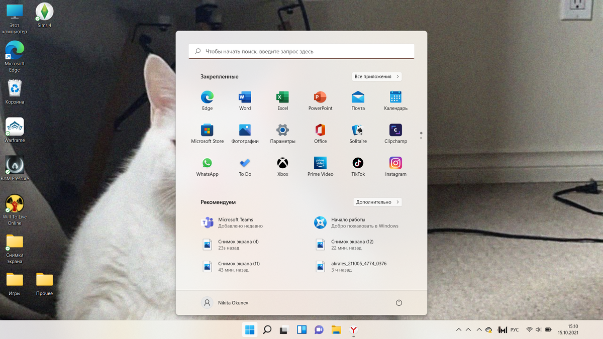Select the Игры desktop folder
603x339 pixels.
click(x=15, y=284)
